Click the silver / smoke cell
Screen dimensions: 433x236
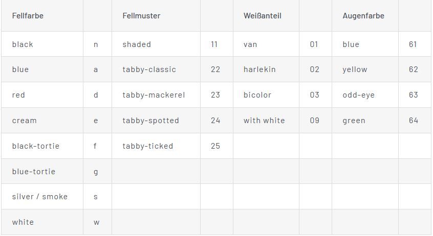click(40, 197)
